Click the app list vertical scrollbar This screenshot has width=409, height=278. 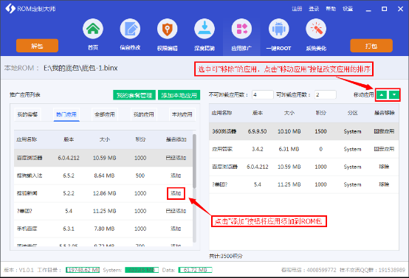click(194, 161)
